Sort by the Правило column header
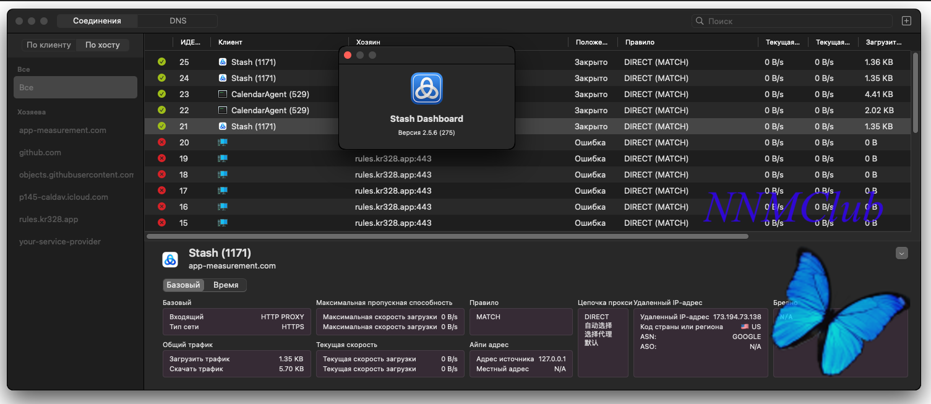This screenshot has width=931, height=404. (640, 42)
